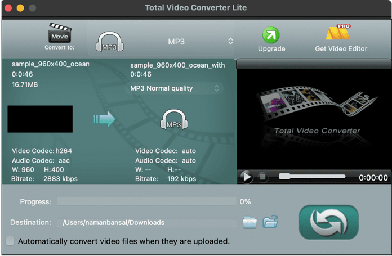Enable automatic conversion of uploaded videos
The image size is (392, 256).
pos(10,241)
